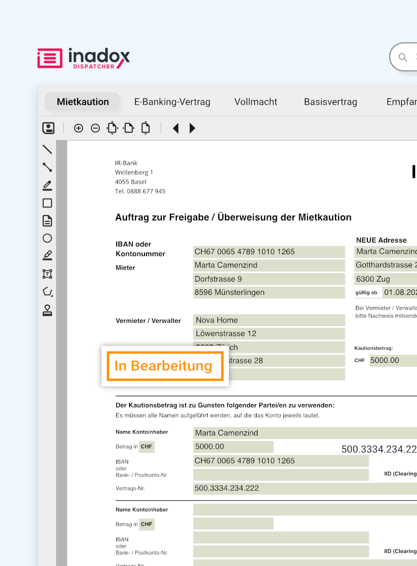
Task: Fit whole page to window
Action: point(112,128)
